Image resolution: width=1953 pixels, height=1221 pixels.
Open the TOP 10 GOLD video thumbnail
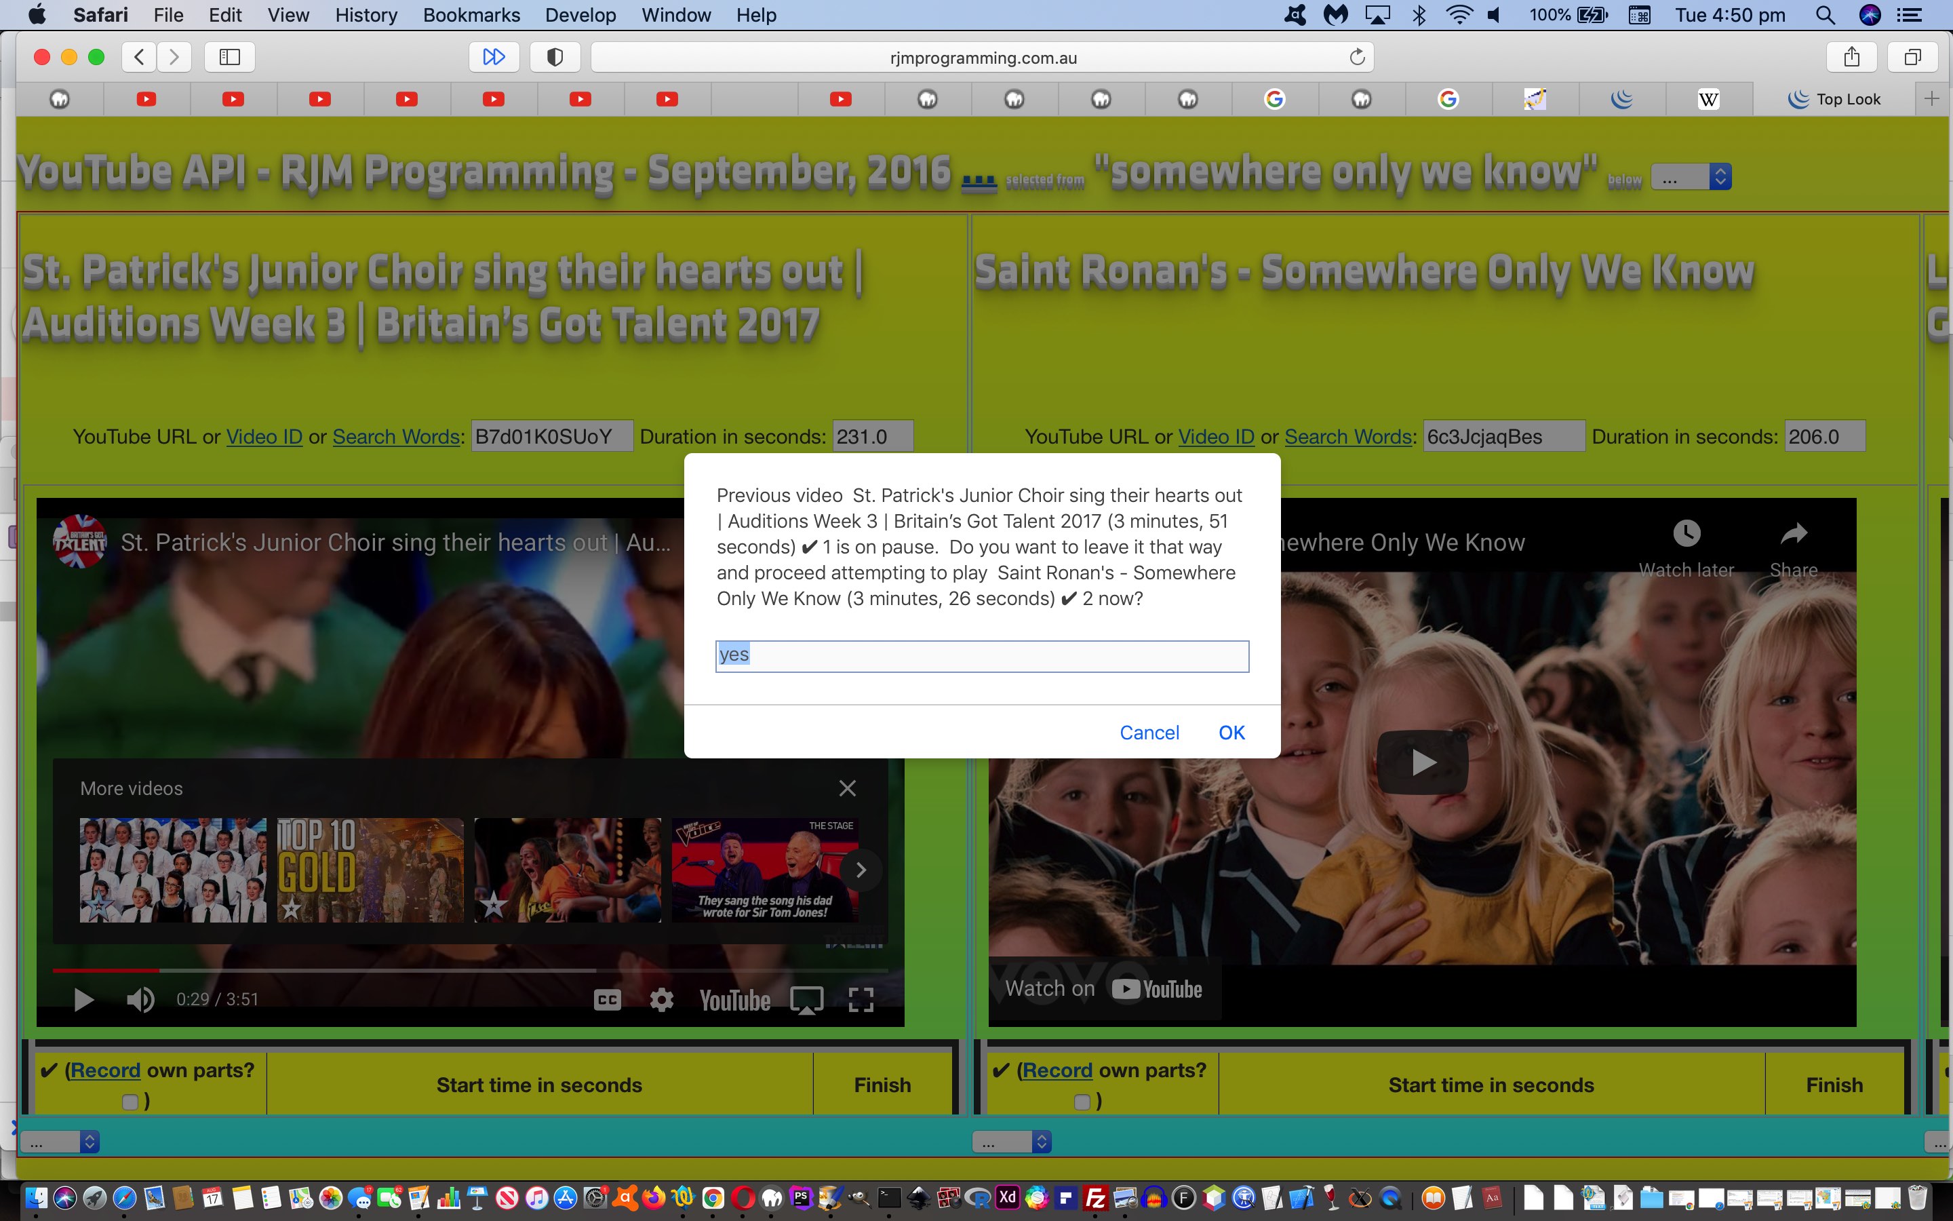(370, 870)
